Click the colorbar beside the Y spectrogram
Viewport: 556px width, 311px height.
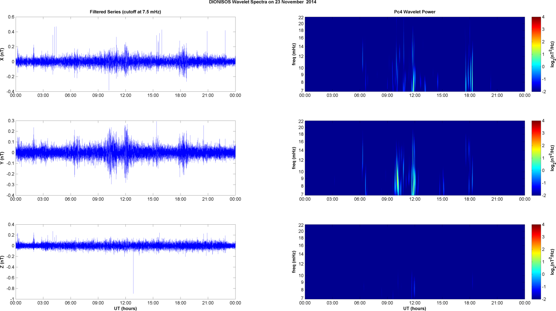pyautogui.click(x=536, y=158)
